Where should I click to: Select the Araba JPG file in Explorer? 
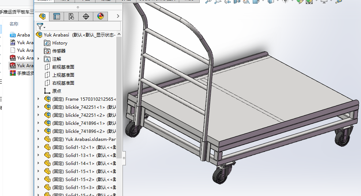point(20,35)
